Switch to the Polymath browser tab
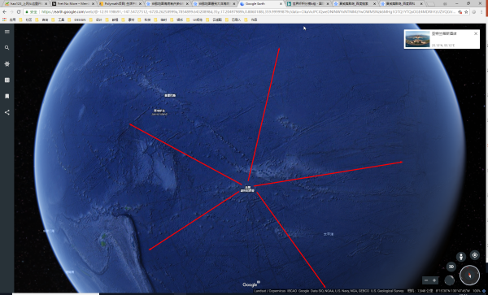The height and width of the screenshot is (295, 488). tap(120, 4)
